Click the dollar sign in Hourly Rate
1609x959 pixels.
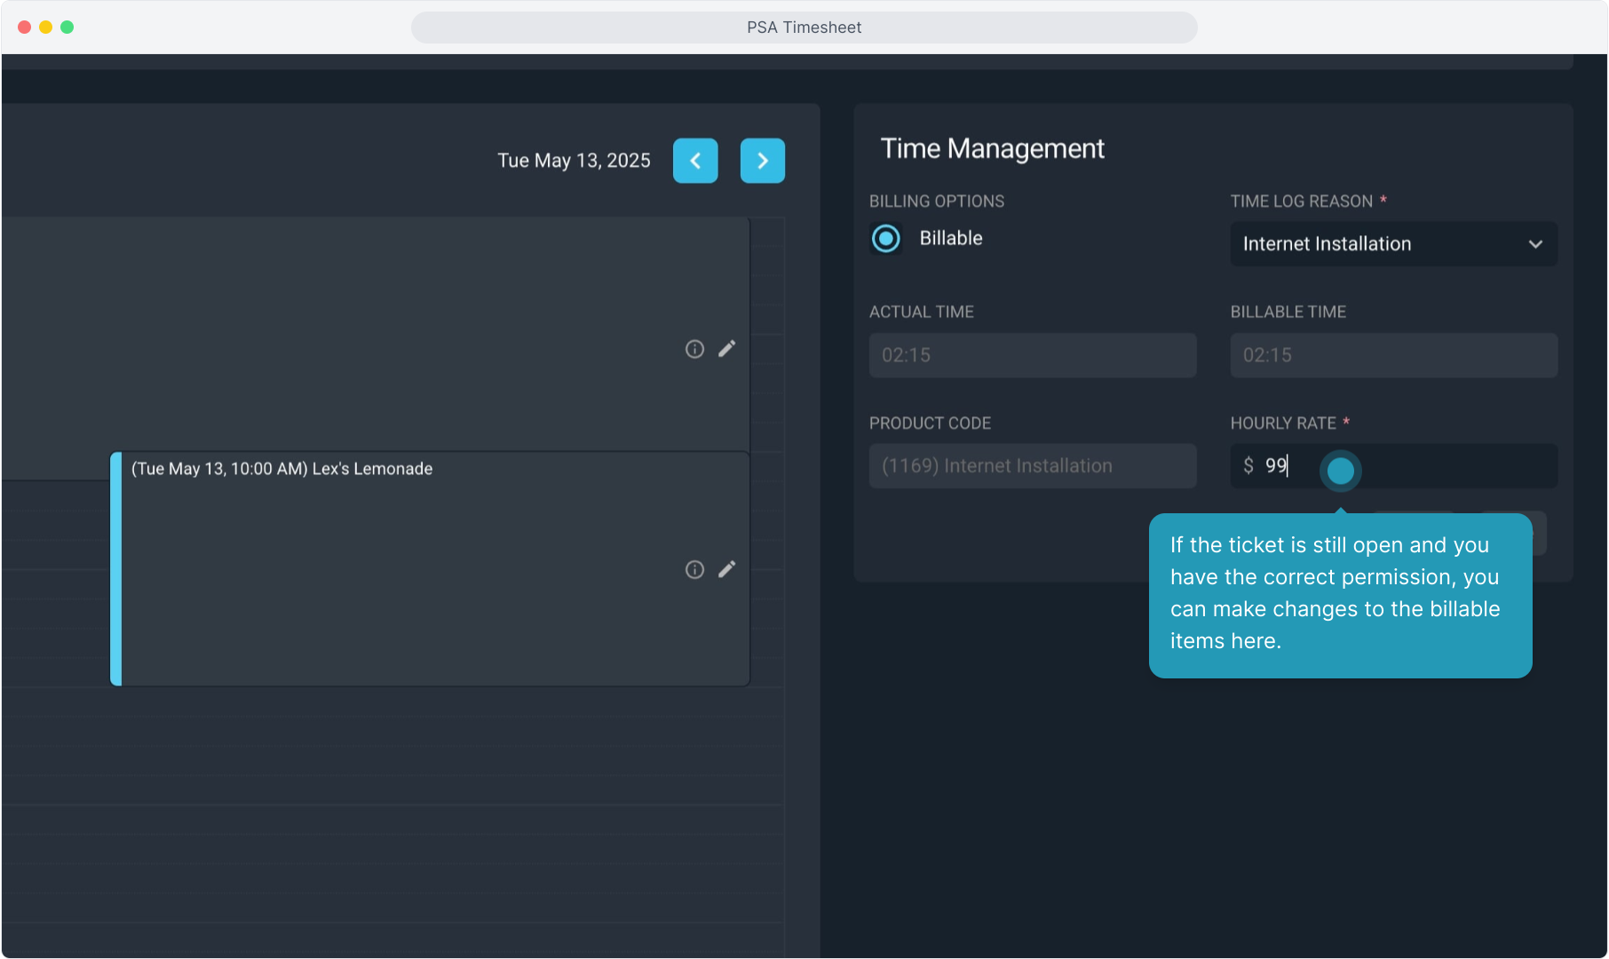pyautogui.click(x=1248, y=466)
